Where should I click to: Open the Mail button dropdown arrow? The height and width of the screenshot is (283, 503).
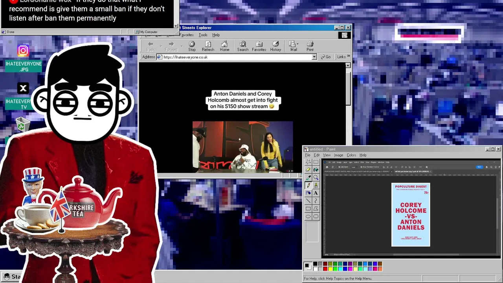click(x=298, y=44)
